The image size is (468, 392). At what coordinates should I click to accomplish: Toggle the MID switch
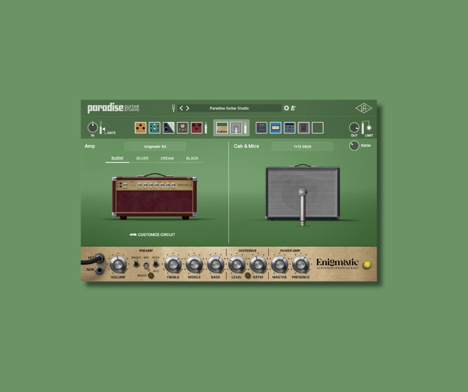(146, 265)
